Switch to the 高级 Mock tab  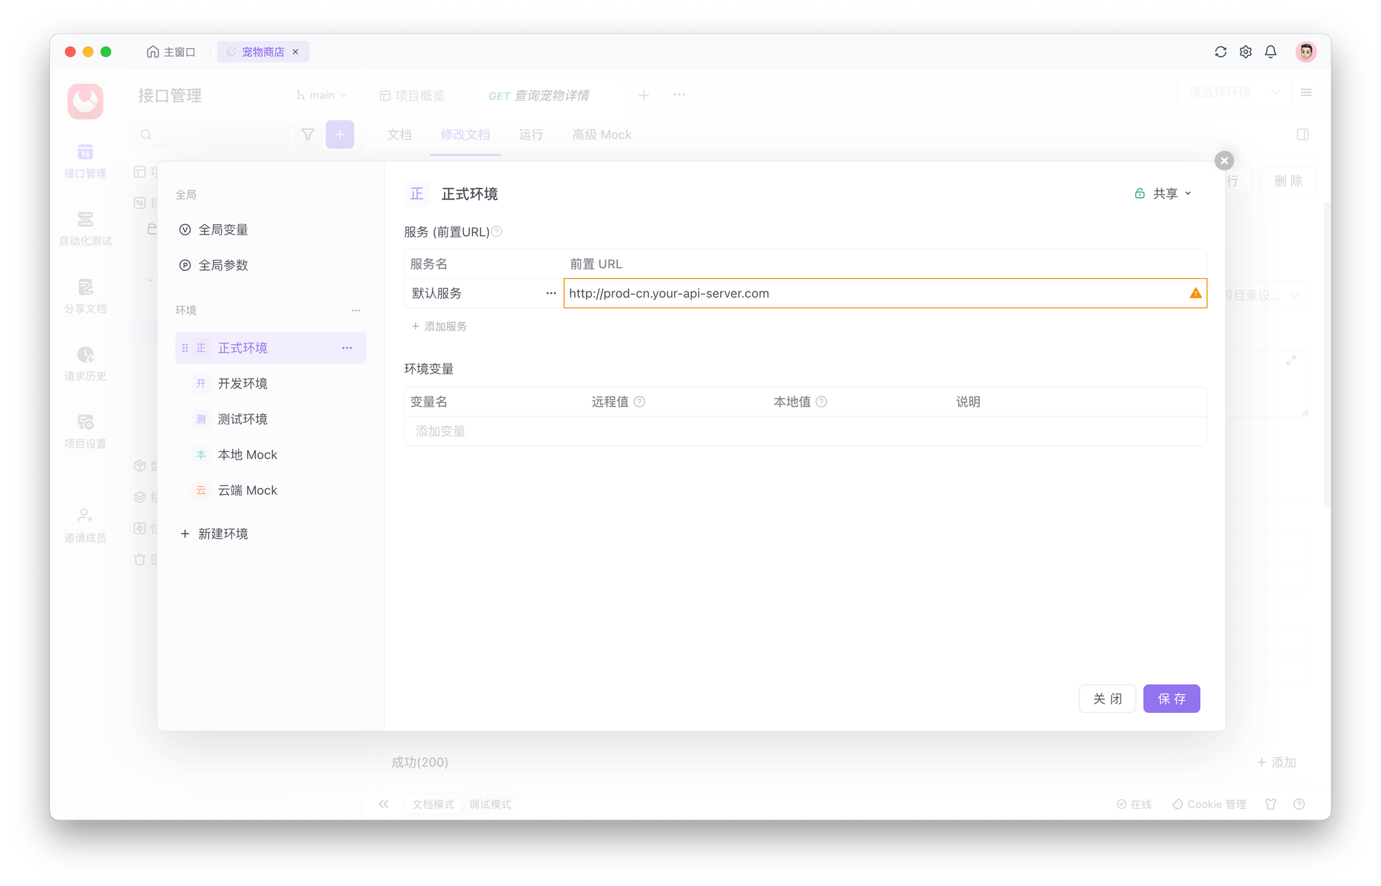[x=601, y=135]
